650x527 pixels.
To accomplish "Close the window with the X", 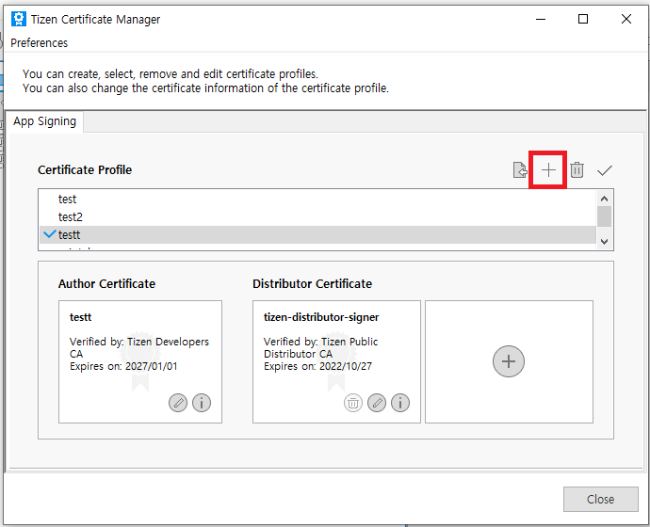I will click(x=626, y=19).
